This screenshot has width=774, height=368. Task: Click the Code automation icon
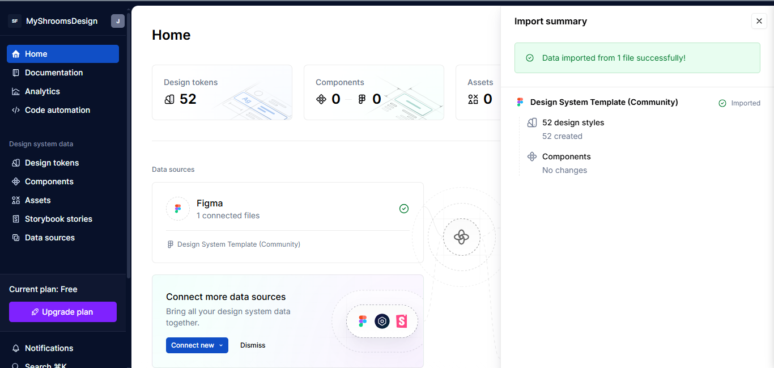pyautogui.click(x=15, y=110)
